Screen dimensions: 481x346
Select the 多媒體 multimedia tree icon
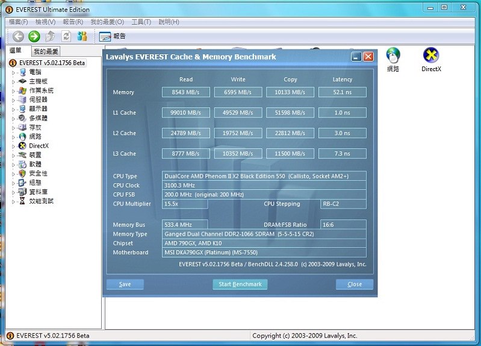[22, 118]
